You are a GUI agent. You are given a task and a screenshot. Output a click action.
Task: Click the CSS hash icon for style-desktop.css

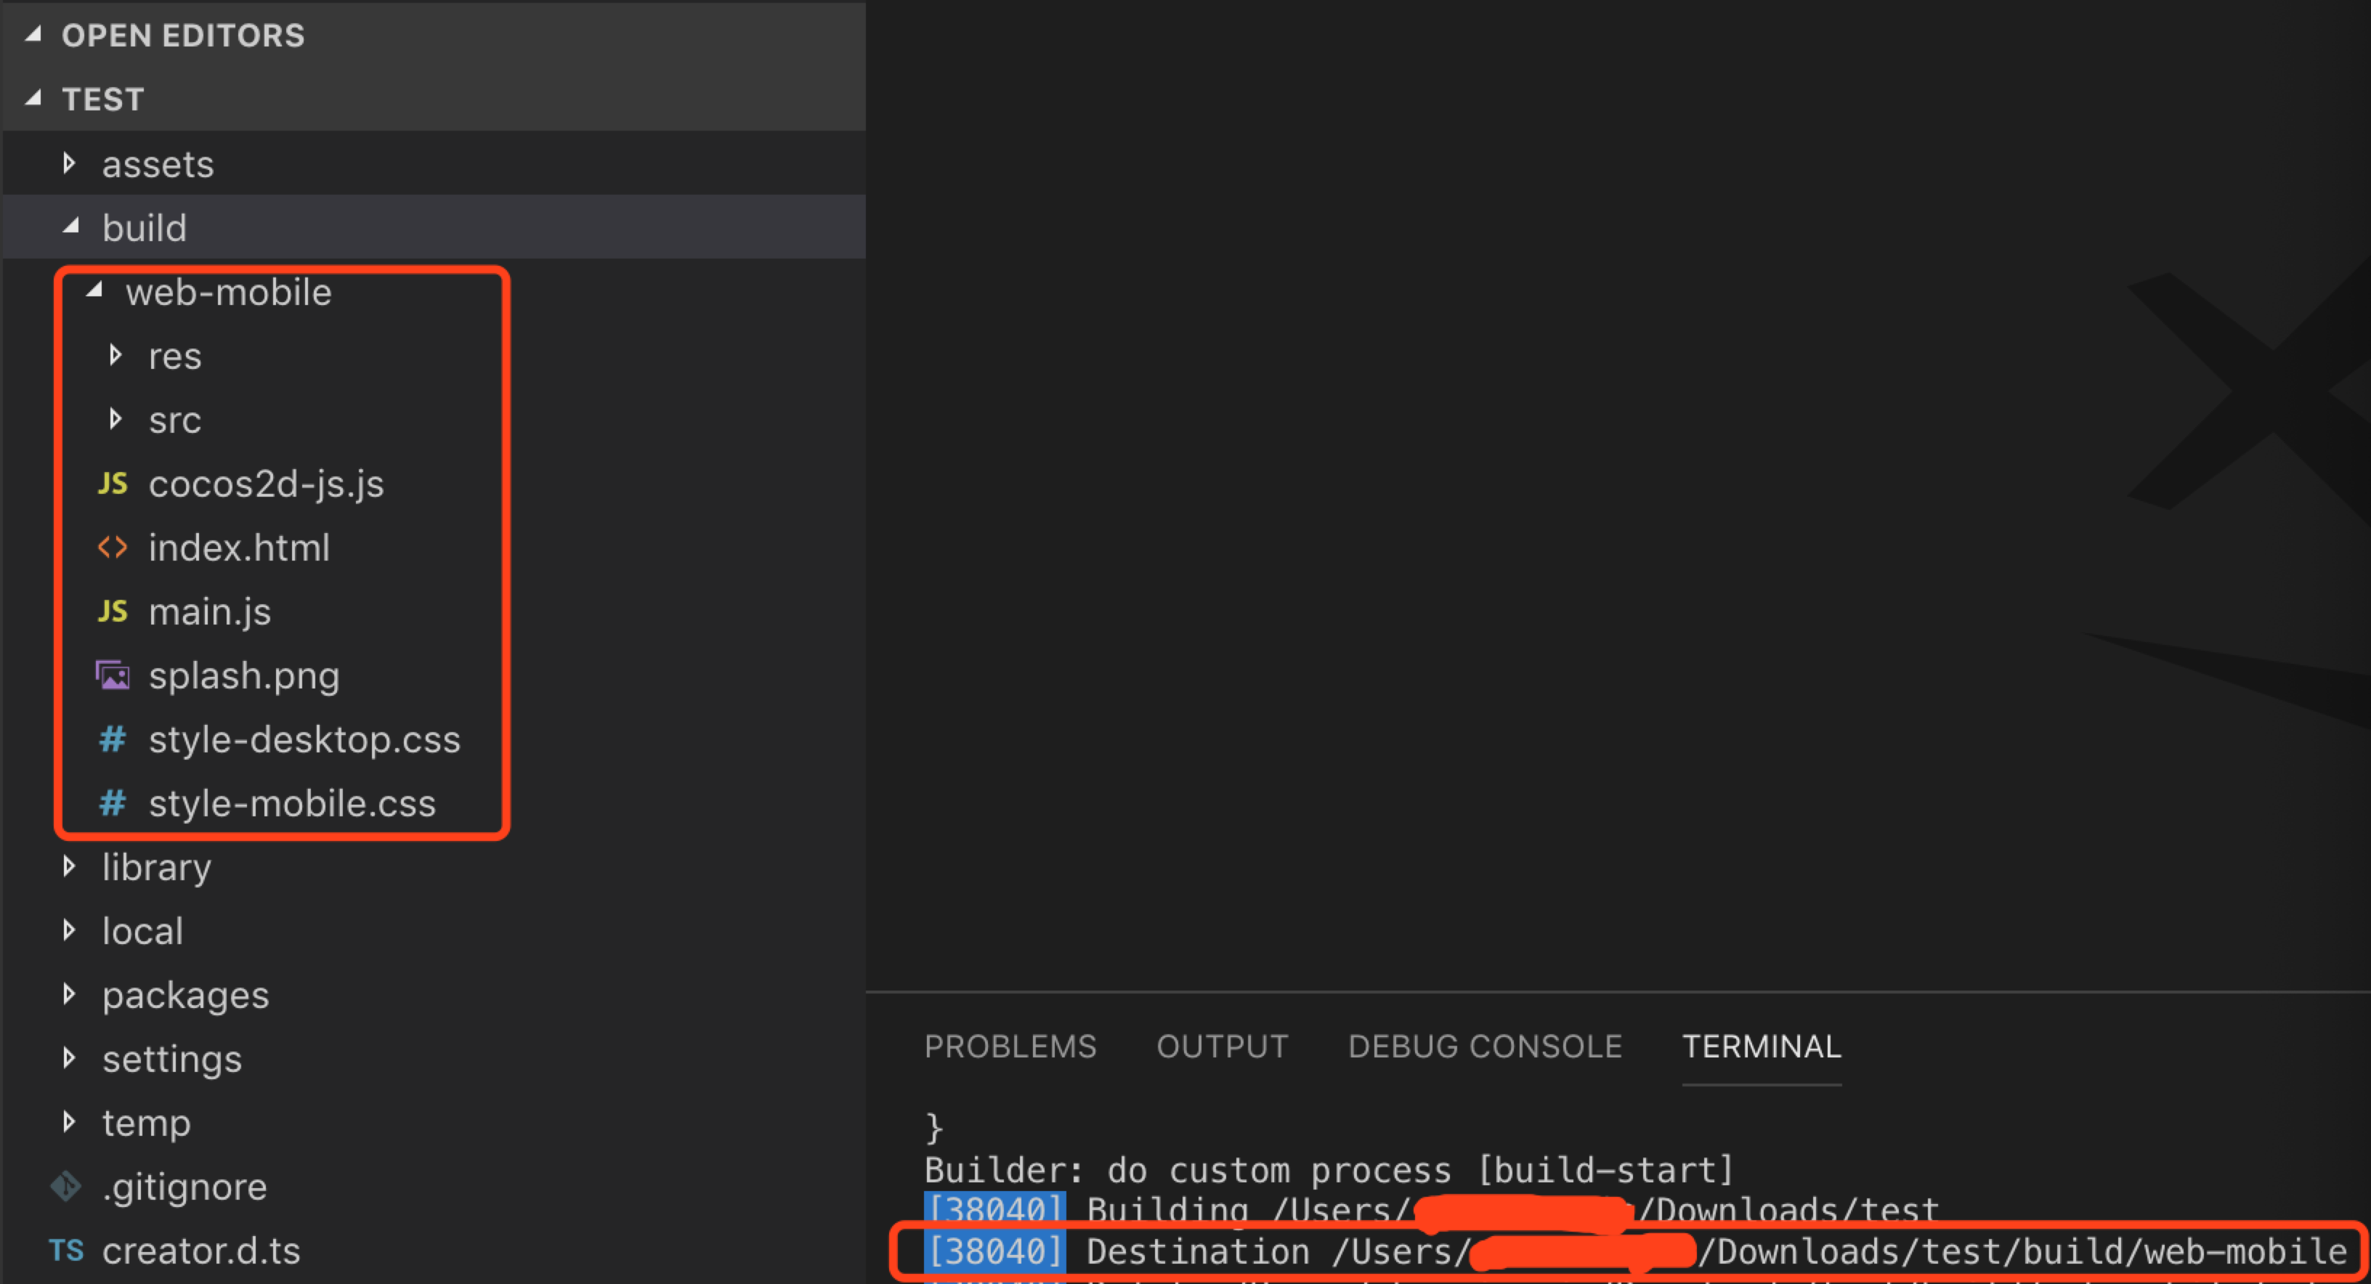coord(113,739)
